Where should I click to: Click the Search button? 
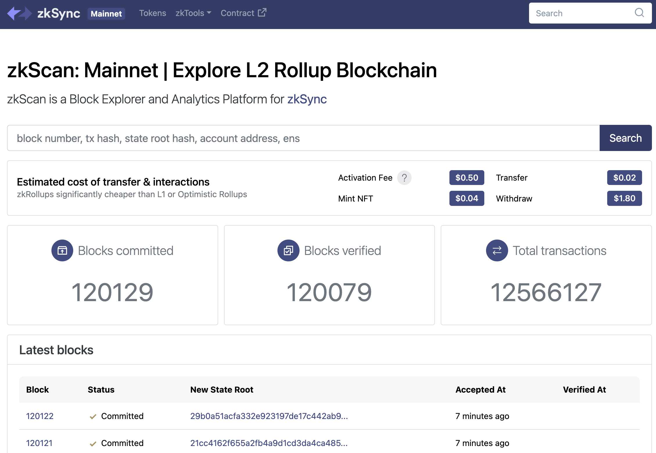pos(625,138)
